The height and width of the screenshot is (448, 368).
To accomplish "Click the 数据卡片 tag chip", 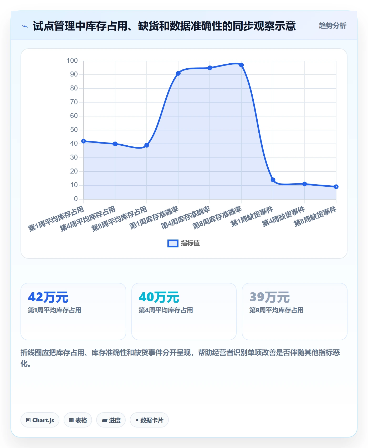I will tap(149, 420).
